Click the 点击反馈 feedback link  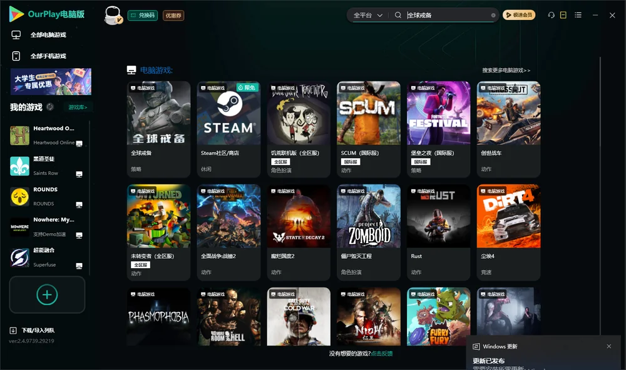click(x=381, y=353)
